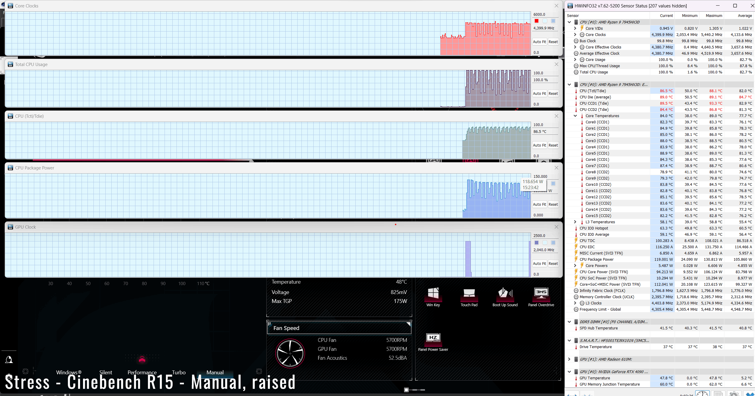Pick the purple graph color swatch in GPU Clock
The height and width of the screenshot is (396, 755).
[x=537, y=243]
